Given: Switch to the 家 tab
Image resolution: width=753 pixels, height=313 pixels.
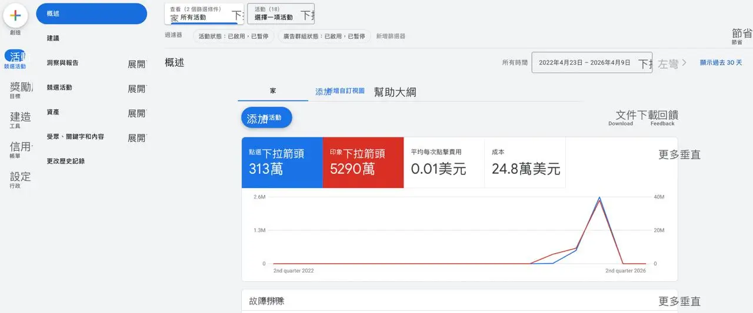Looking at the screenshot, I should (273, 91).
